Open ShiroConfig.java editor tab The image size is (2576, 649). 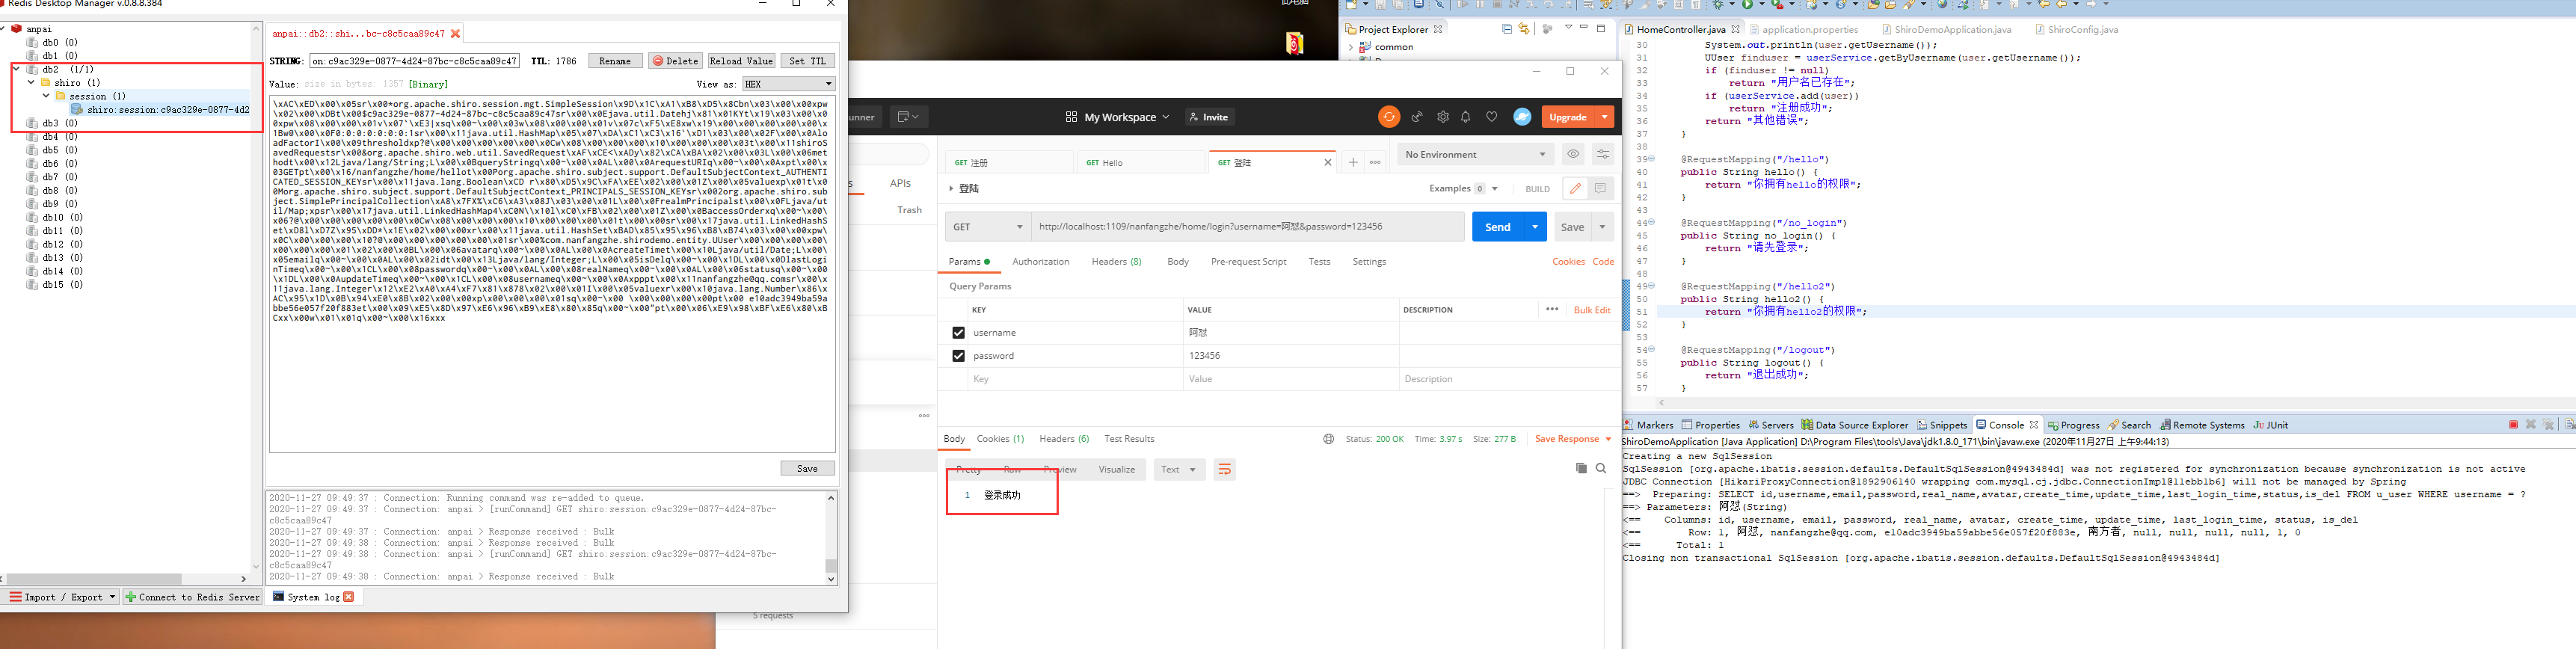tap(2076, 29)
